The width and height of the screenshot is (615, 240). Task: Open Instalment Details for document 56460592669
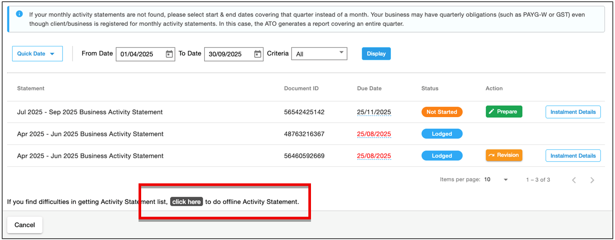click(573, 156)
